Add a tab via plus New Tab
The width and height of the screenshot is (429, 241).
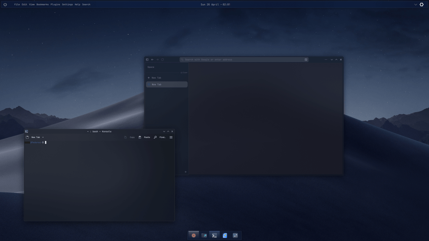point(155,78)
